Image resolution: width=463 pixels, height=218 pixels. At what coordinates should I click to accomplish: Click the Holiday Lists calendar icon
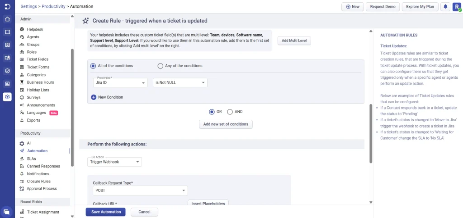point(22,90)
